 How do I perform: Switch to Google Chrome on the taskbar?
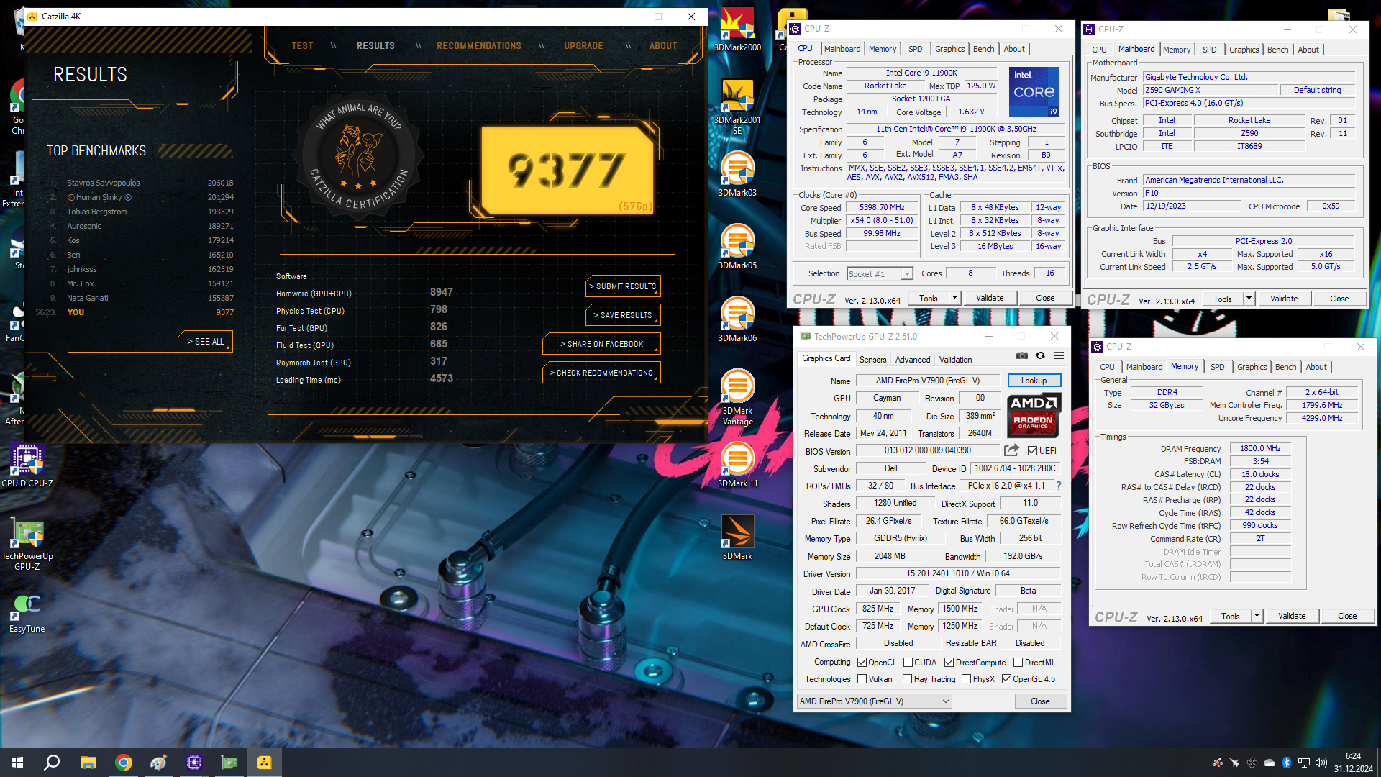123,763
